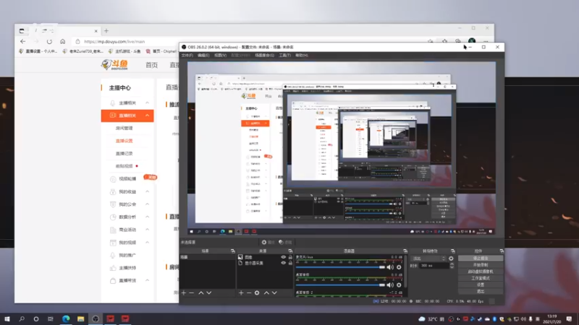The width and height of the screenshot is (579, 325).
Task: Move source up in OBS Sources panel
Action: pyautogui.click(x=266, y=292)
